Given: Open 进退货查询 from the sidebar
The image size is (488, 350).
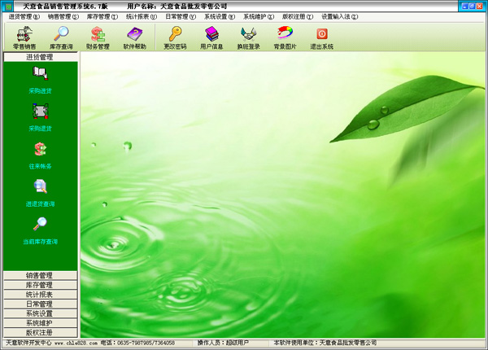Looking at the screenshot, I should [x=40, y=192].
